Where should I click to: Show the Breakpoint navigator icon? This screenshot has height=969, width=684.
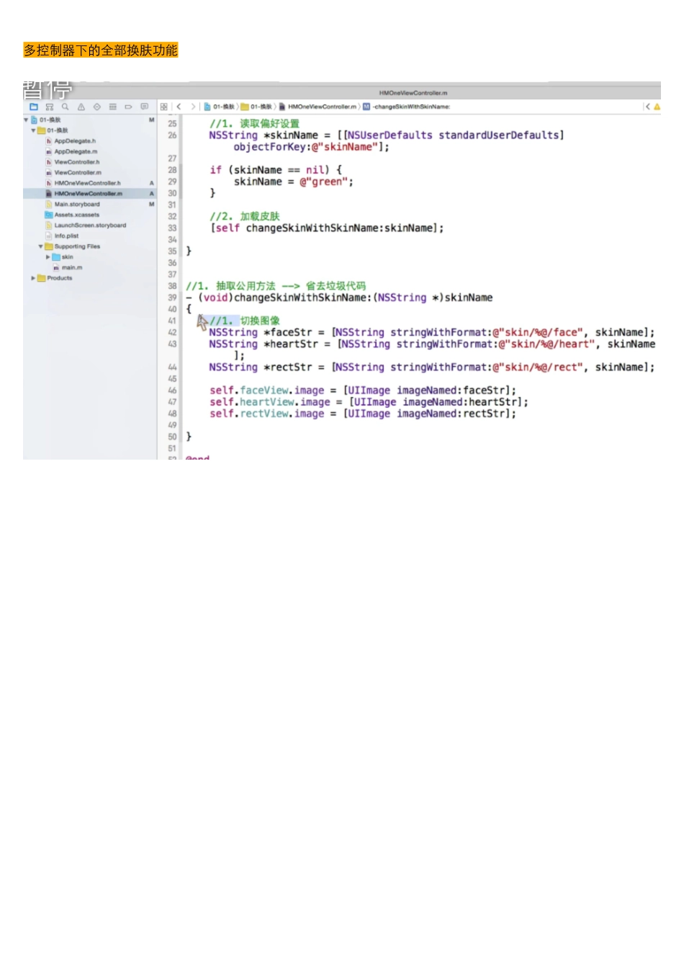[x=128, y=107]
